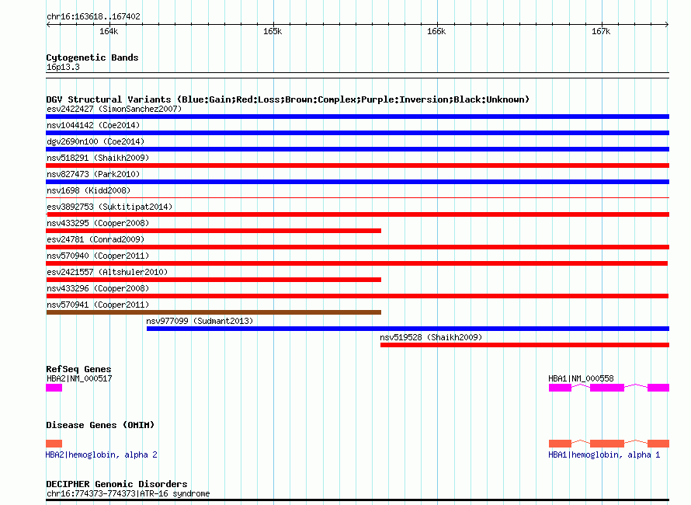Click the brown nsv570941 (Cooper2011) complex bar
This screenshot has width=691, height=505.
point(214,312)
